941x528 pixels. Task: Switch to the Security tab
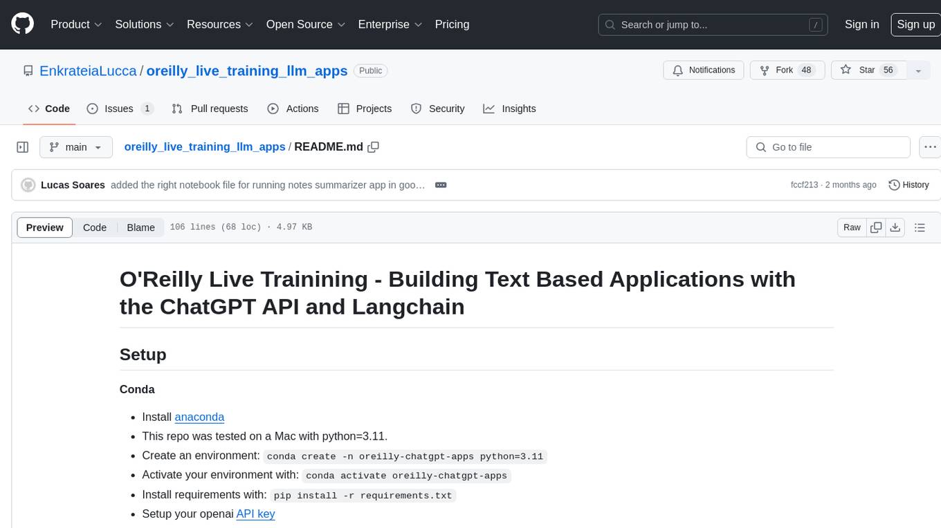437,109
